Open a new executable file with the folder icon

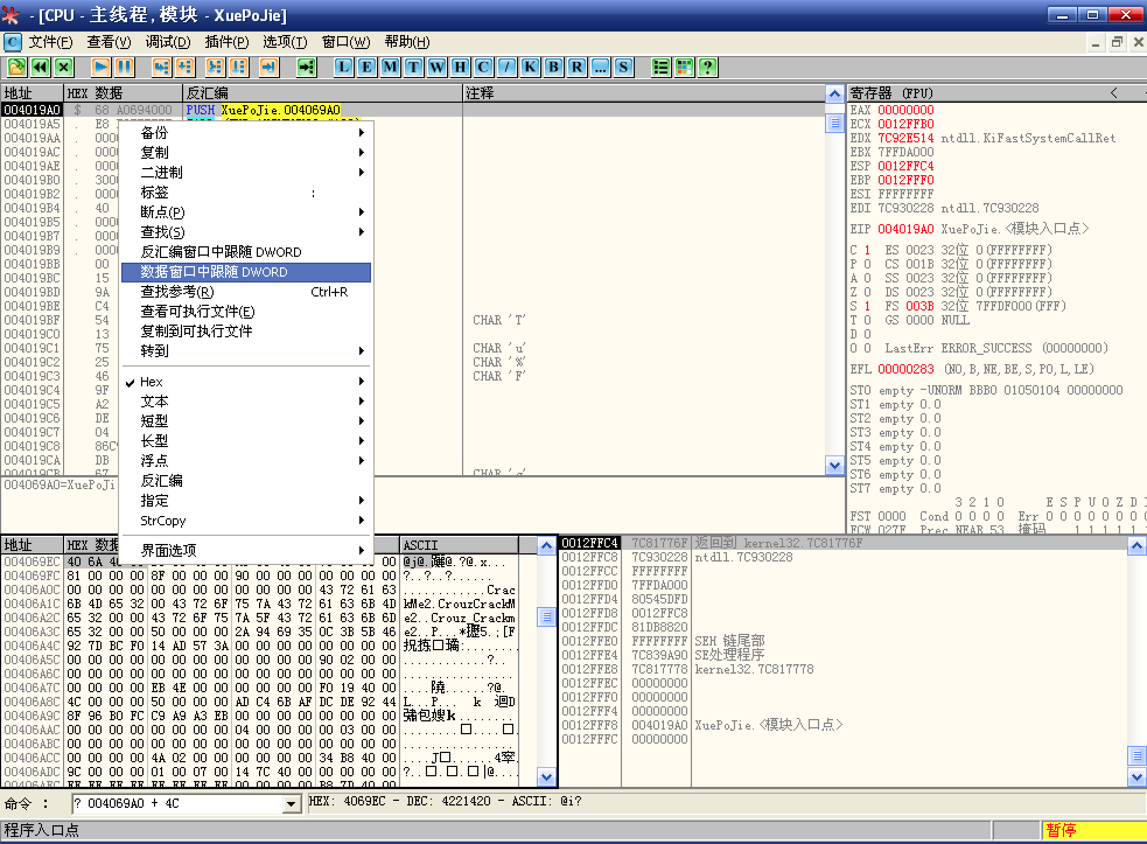coord(16,67)
